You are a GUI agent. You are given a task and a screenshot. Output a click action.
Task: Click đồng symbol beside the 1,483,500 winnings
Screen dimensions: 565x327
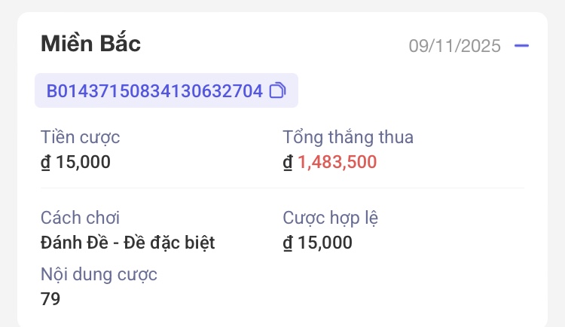point(288,162)
